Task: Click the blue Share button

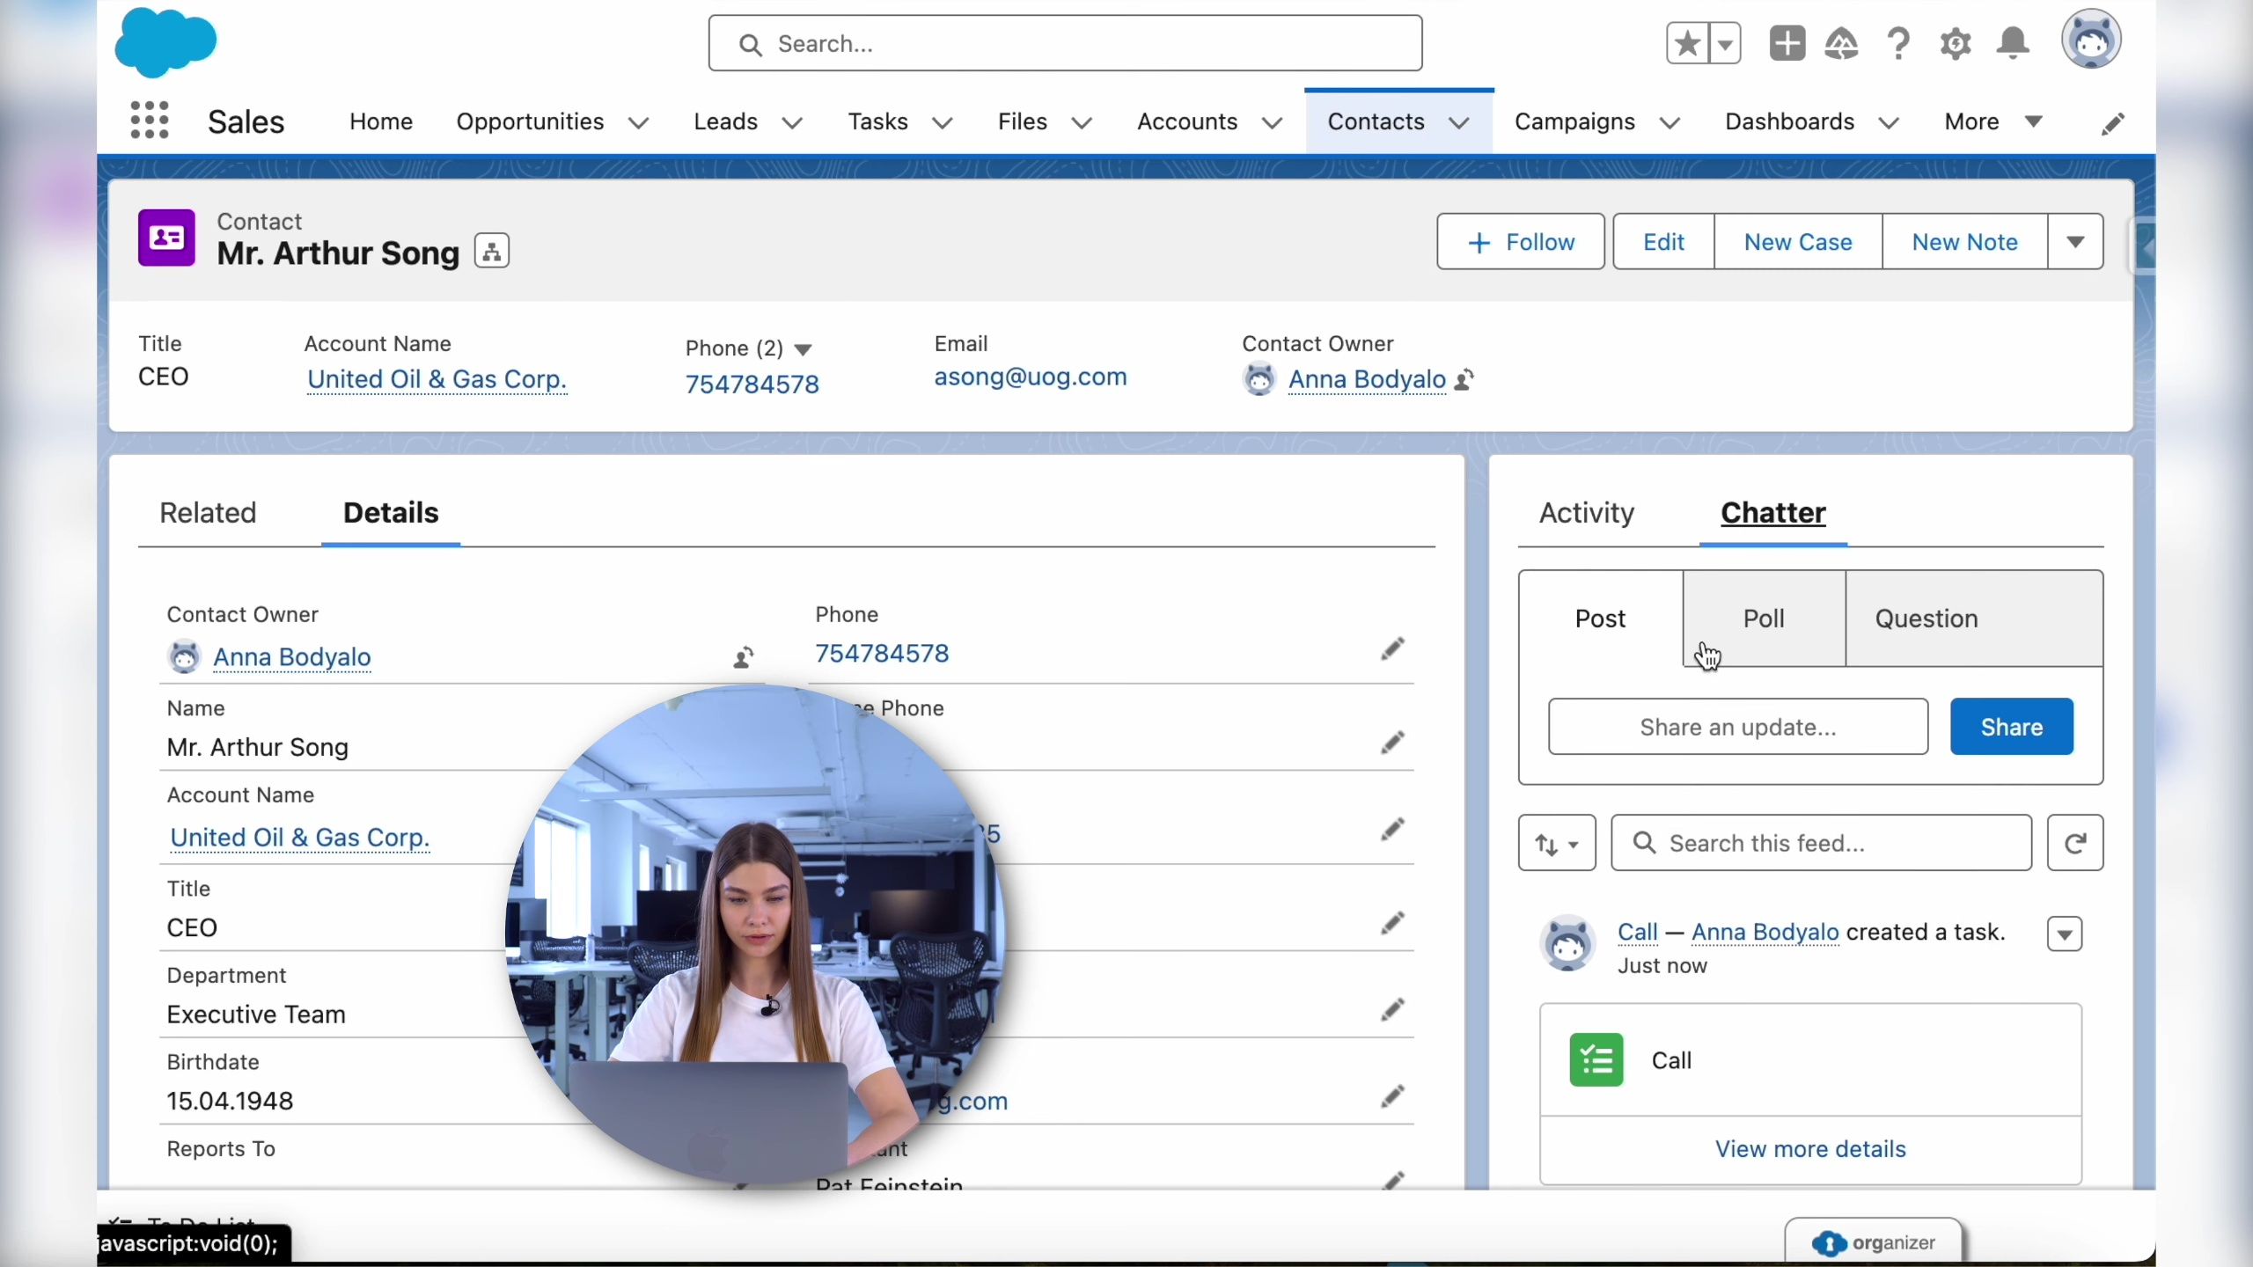Action: click(2012, 727)
